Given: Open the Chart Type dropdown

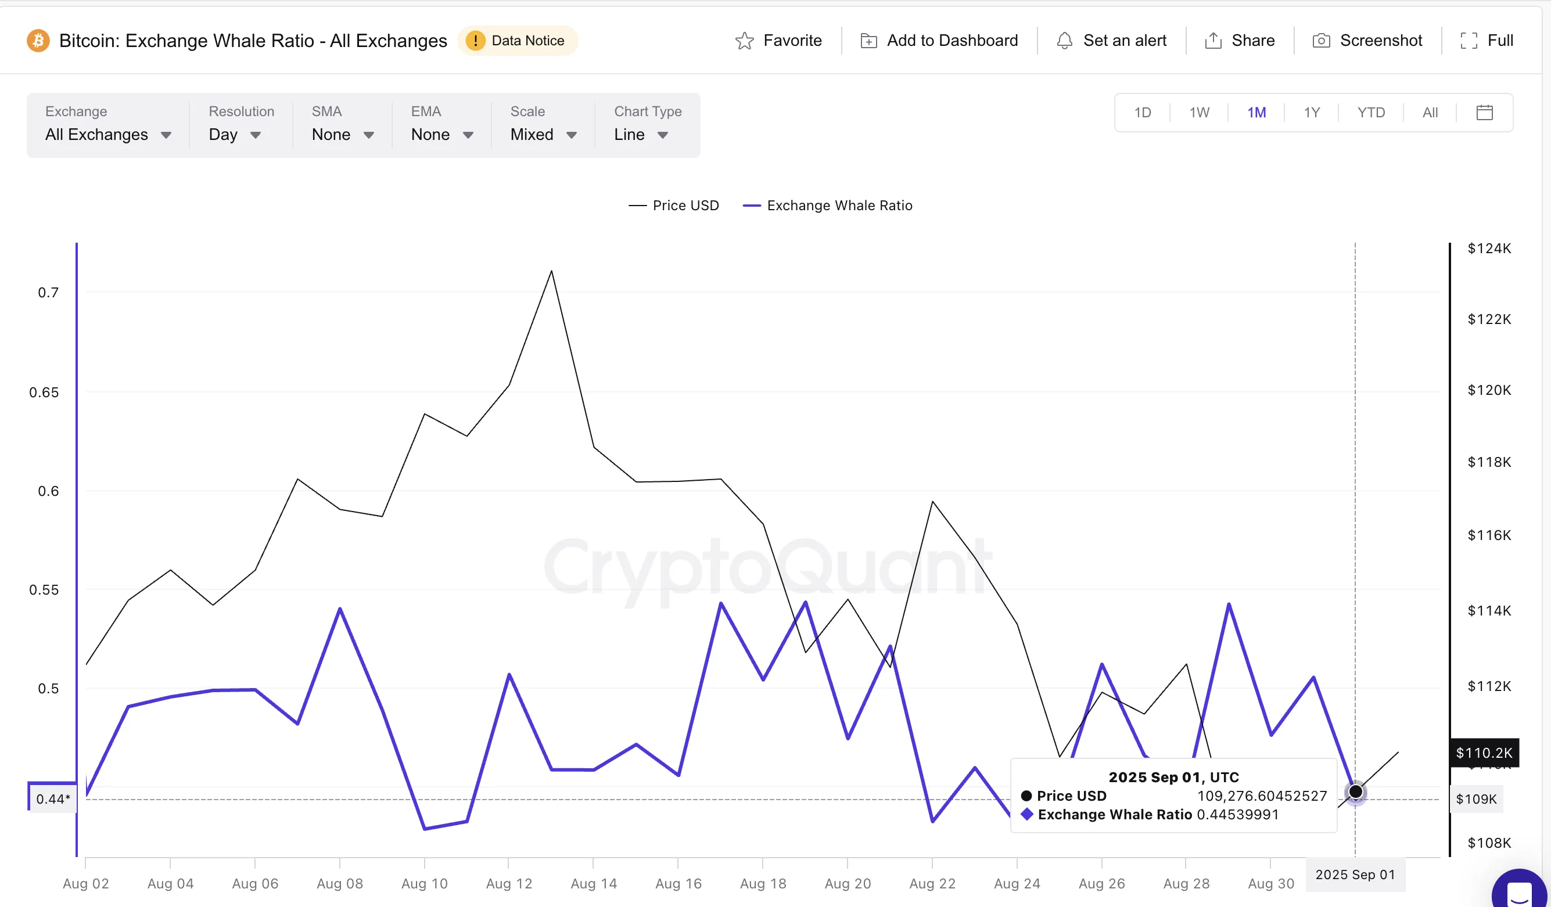Looking at the screenshot, I should tap(641, 134).
